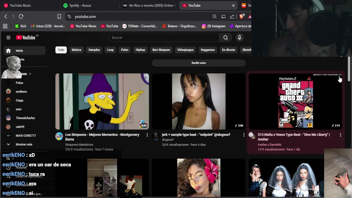Open Kick bookmark

[21, 26]
